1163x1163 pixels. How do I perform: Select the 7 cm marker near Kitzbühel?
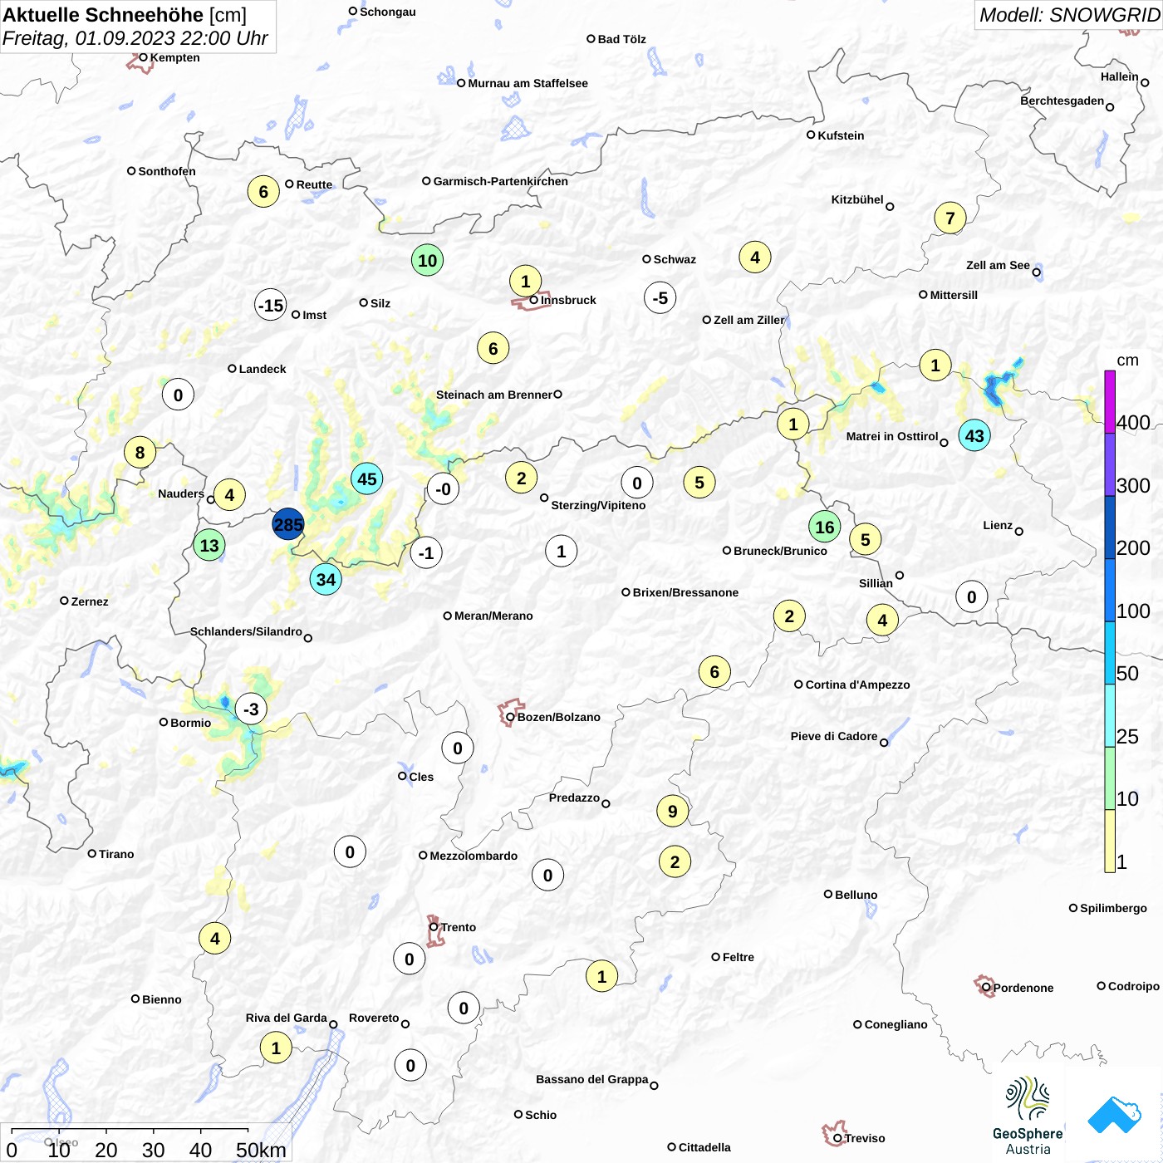click(x=950, y=218)
